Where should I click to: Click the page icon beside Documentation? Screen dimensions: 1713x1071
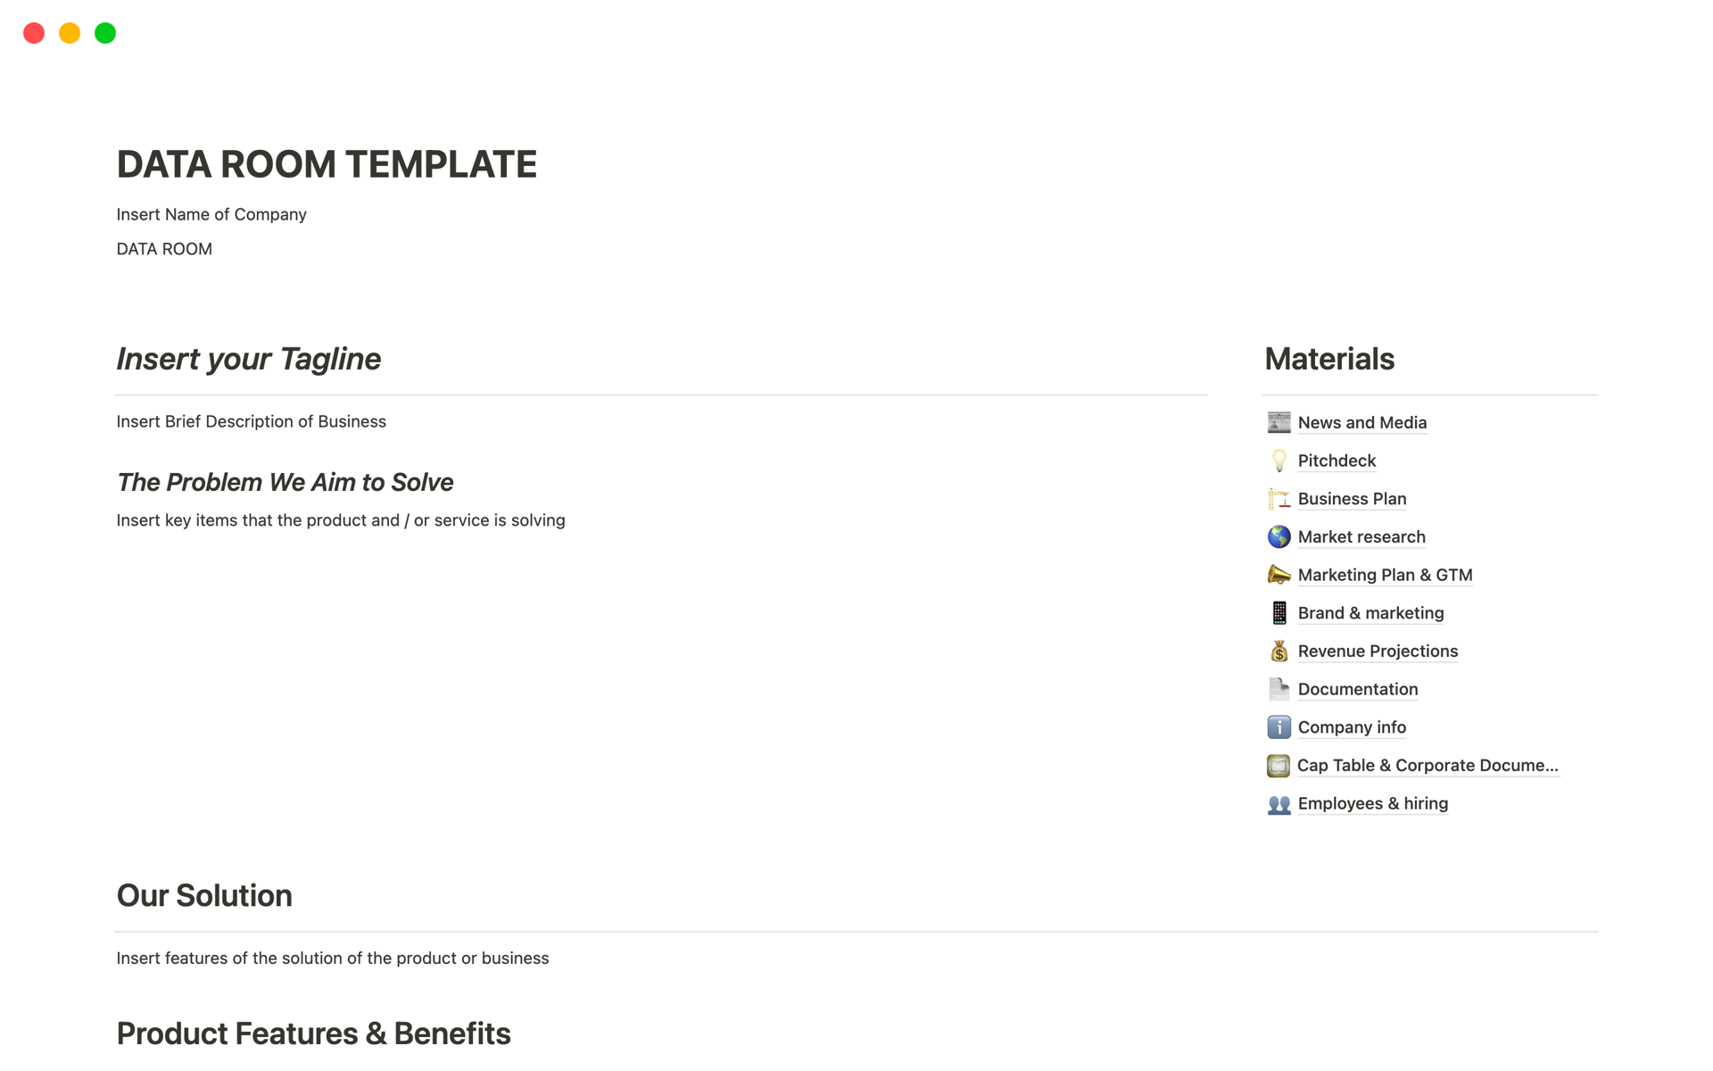(x=1279, y=689)
